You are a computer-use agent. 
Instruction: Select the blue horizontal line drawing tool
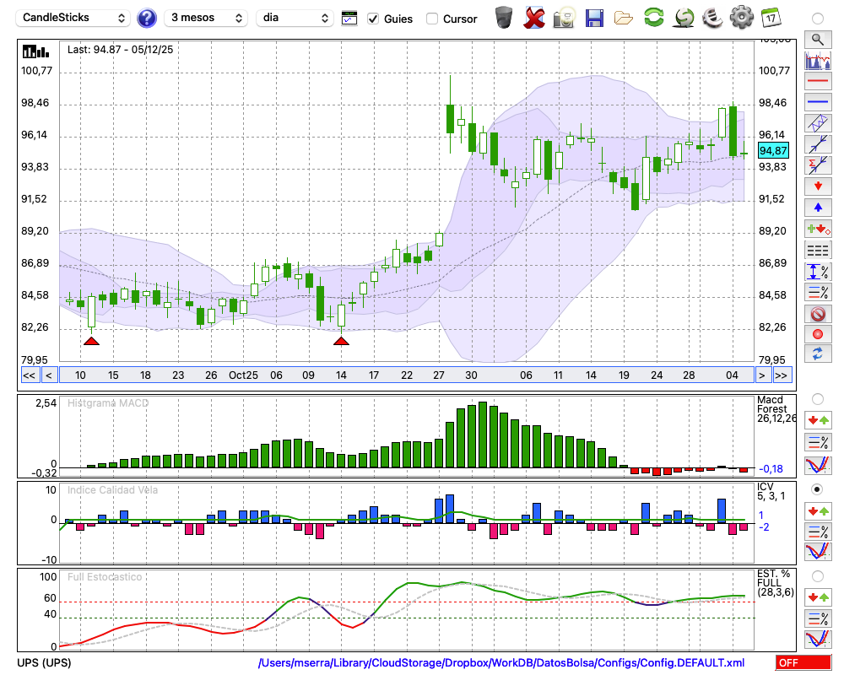coord(817,102)
